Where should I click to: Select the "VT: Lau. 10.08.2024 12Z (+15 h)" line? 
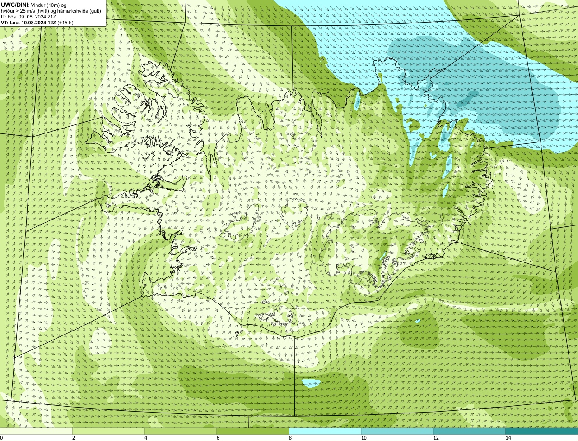(x=37, y=22)
